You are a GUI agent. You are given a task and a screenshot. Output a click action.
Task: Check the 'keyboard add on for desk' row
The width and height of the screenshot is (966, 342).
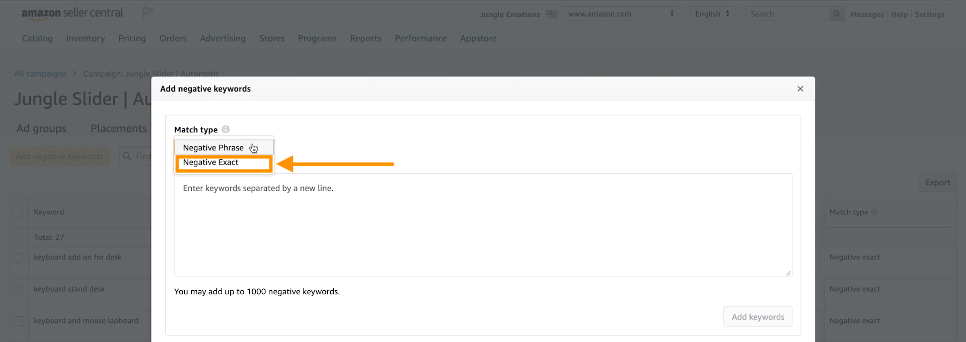(x=18, y=258)
